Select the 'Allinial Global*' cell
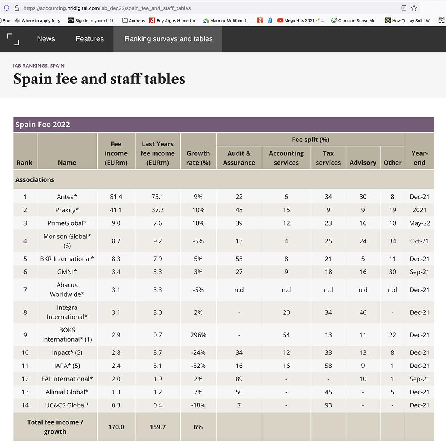The width and height of the screenshot is (446, 442). (x=67, y=392)
